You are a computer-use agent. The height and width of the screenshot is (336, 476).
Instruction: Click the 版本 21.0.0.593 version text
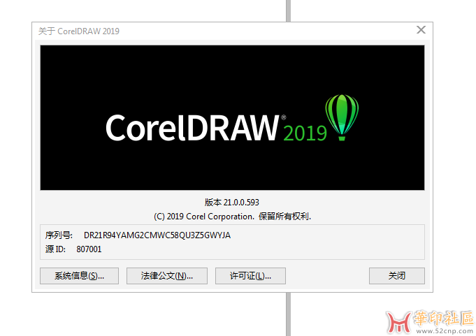click(232, 202)
